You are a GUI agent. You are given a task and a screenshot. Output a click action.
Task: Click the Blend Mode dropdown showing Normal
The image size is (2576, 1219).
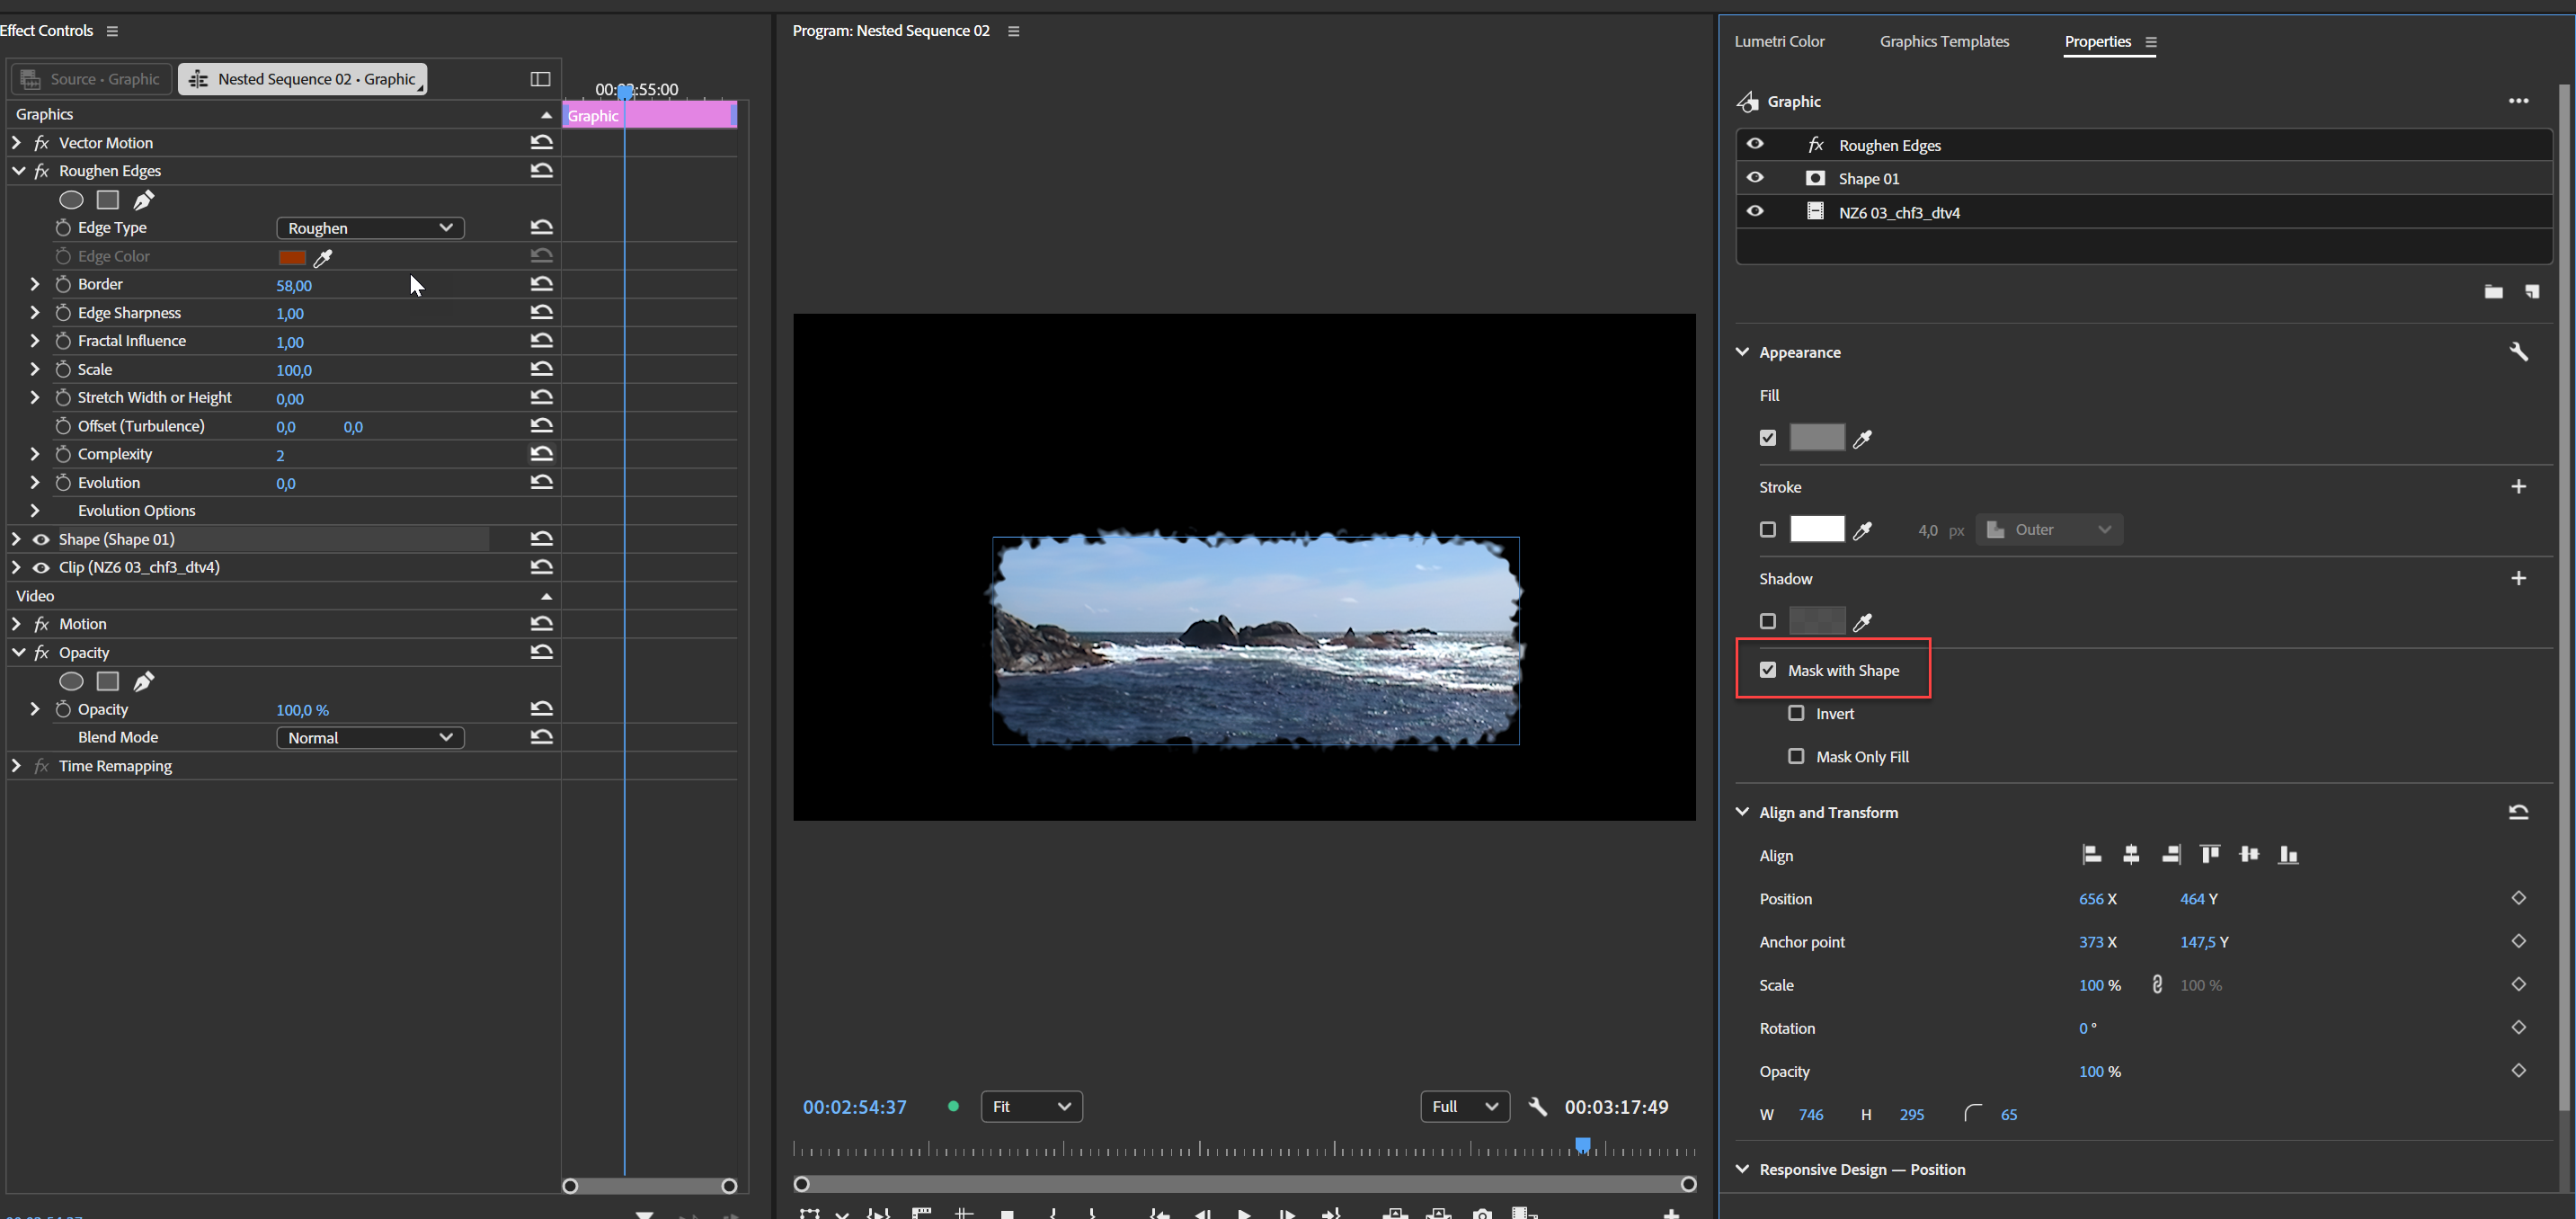click(369, 737)
